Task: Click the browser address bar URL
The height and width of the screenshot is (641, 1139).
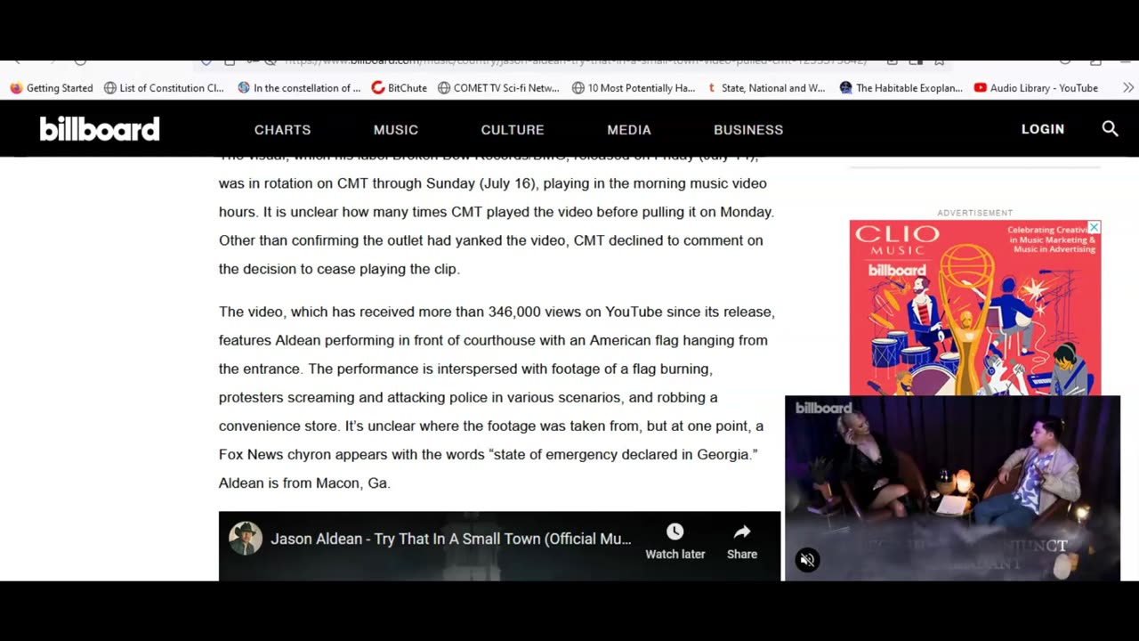Action: (576, 61)
